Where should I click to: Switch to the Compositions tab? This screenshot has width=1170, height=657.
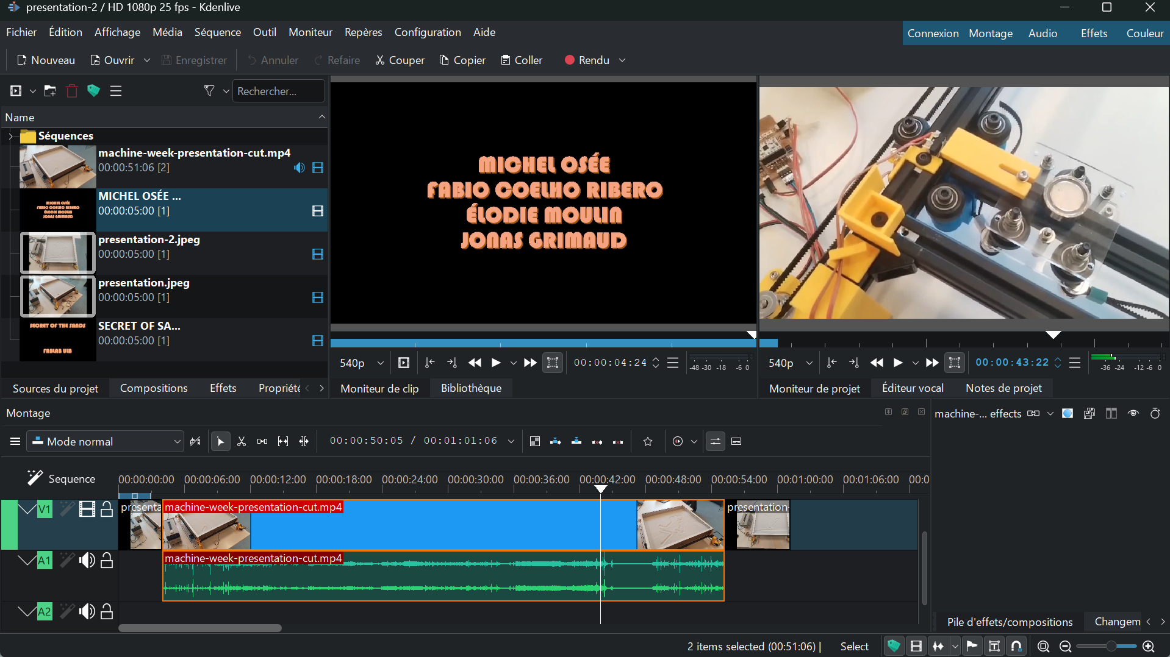[x=154, y=388]
